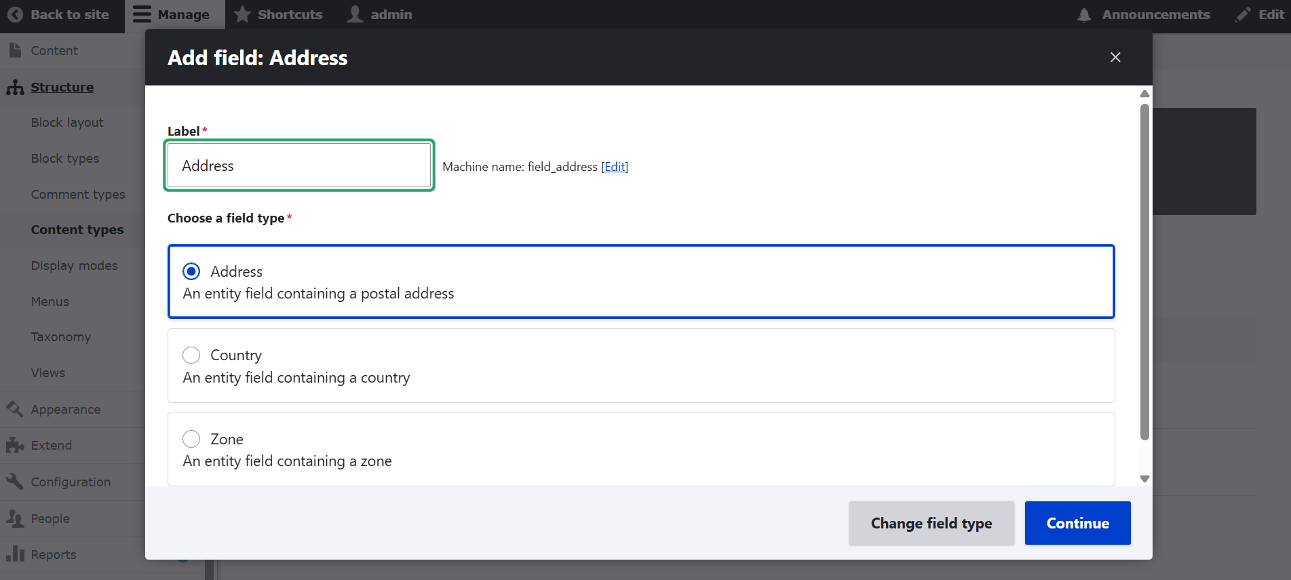
Task: Close the Add field dialog
Action: (x=1115, y=58)
